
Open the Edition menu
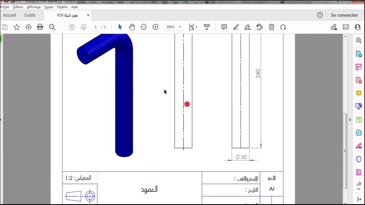18,7
